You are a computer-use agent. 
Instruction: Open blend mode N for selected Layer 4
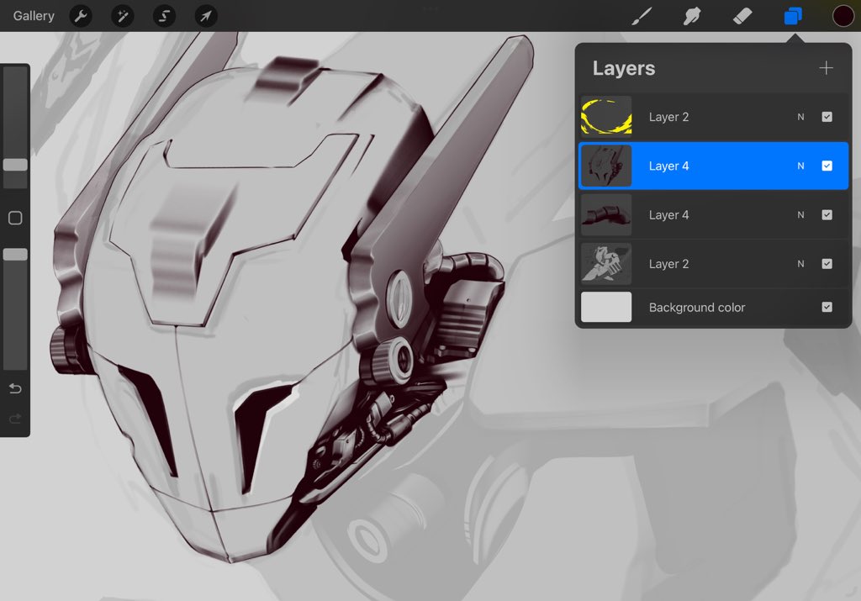tap(800, 166)
